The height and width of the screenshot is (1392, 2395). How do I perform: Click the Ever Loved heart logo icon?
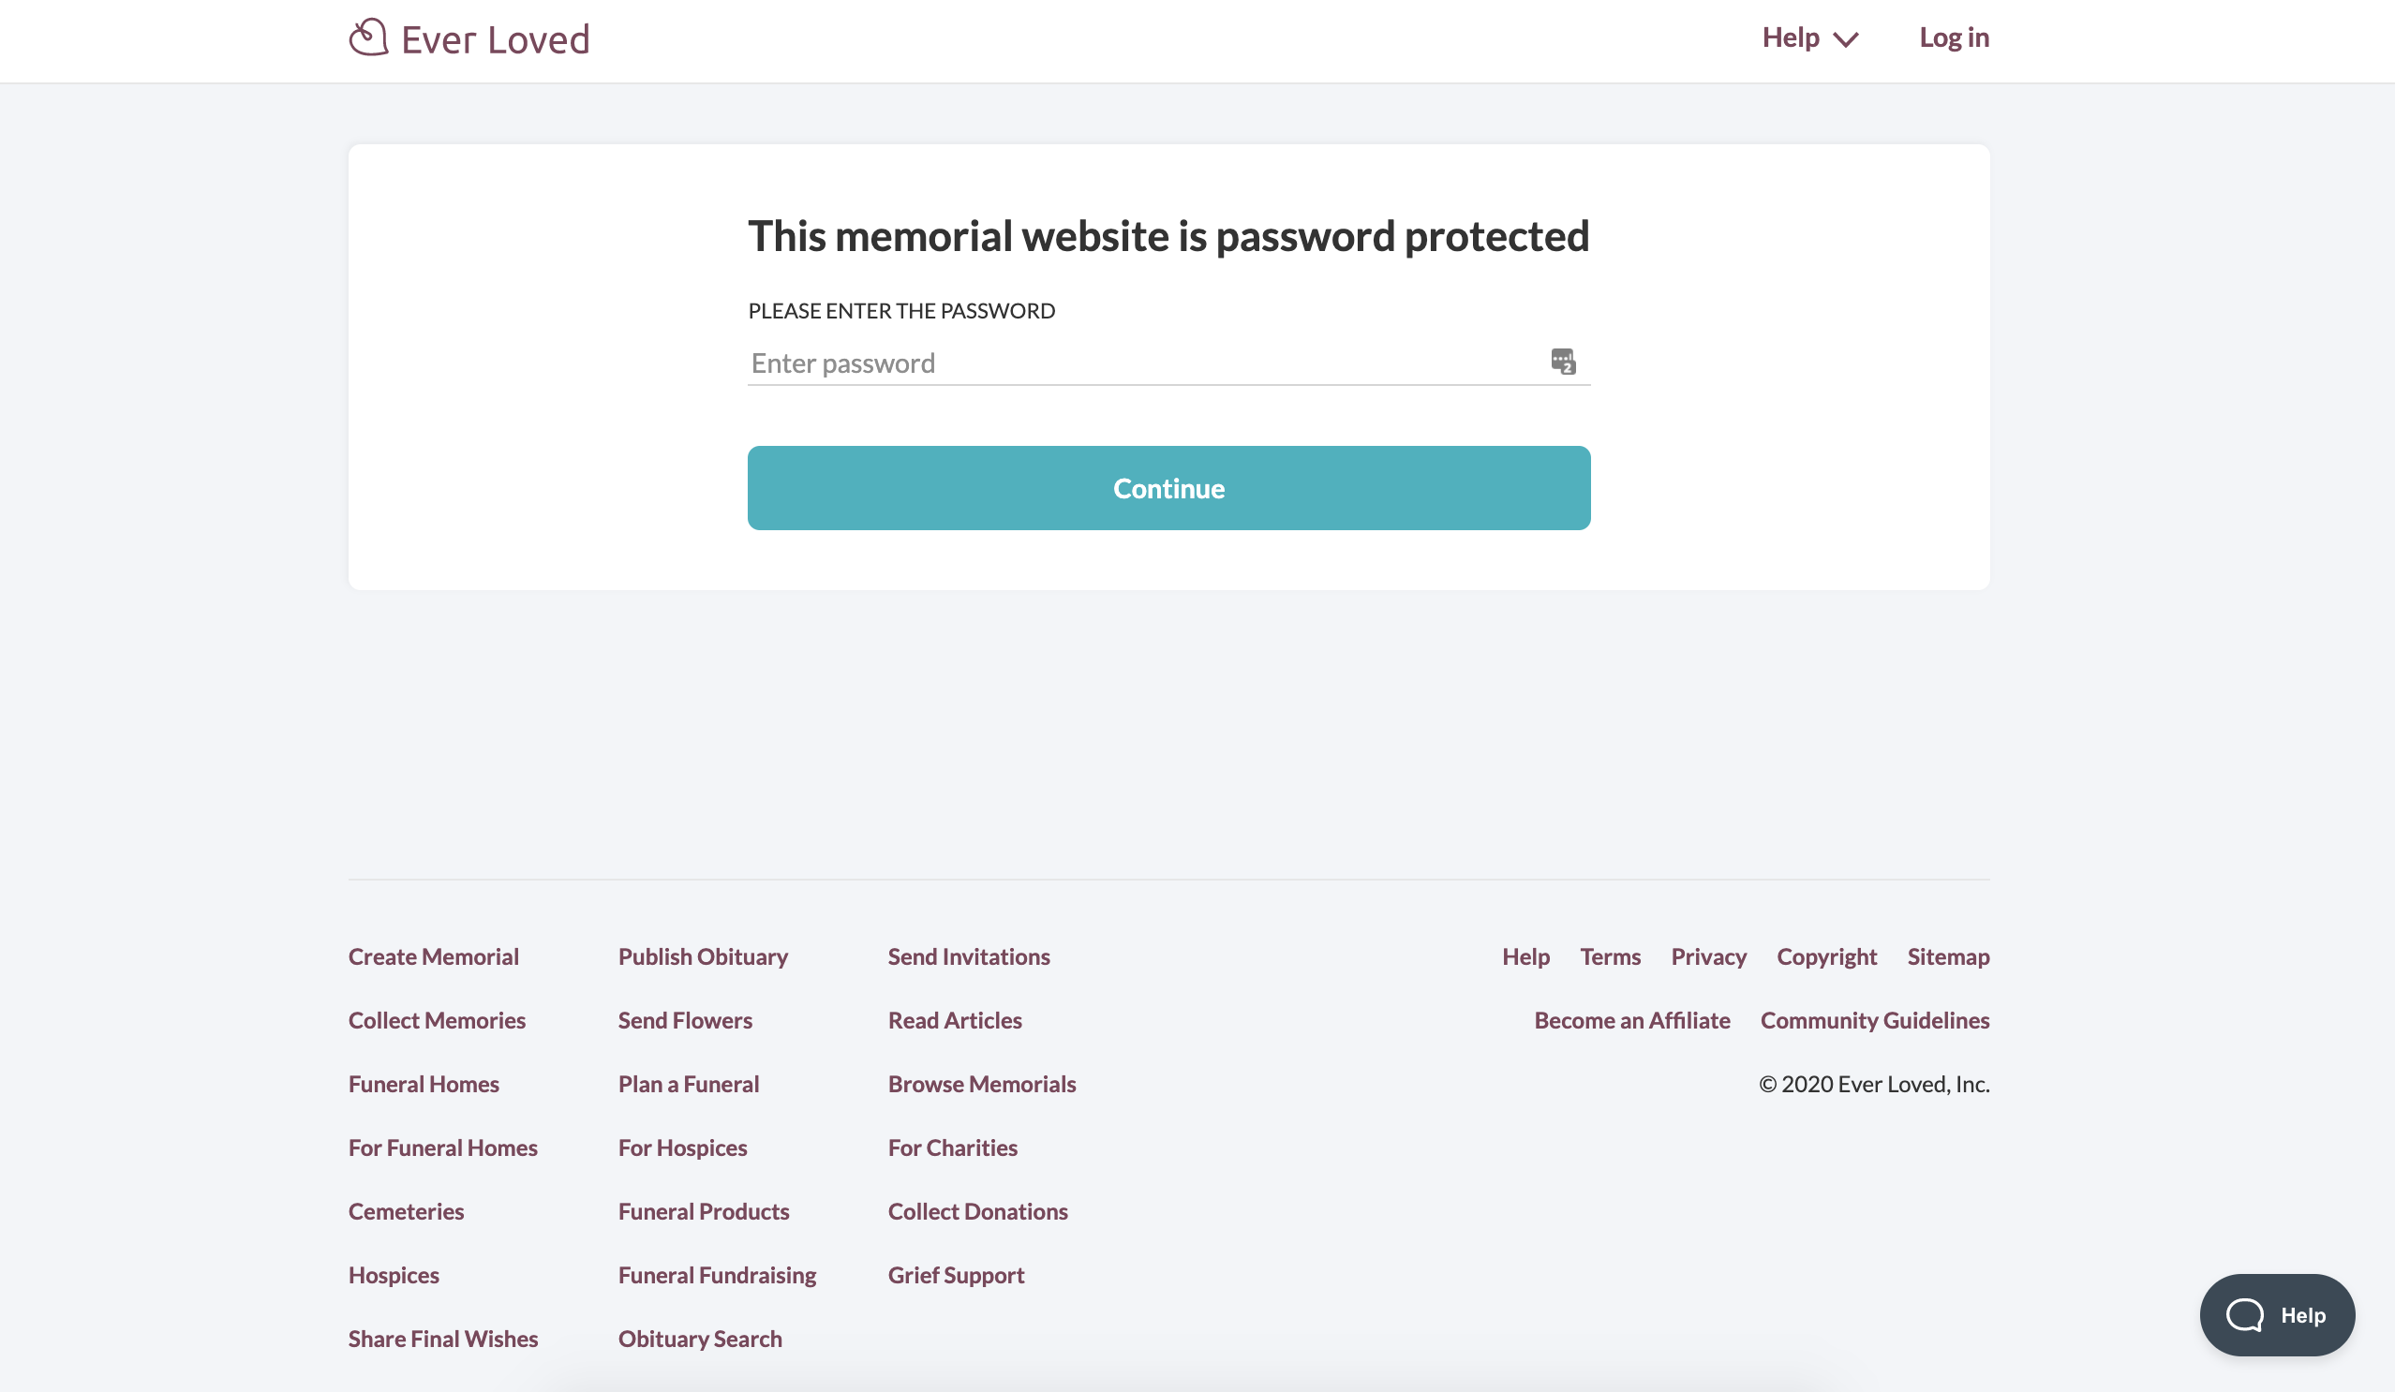coord(369,37)
